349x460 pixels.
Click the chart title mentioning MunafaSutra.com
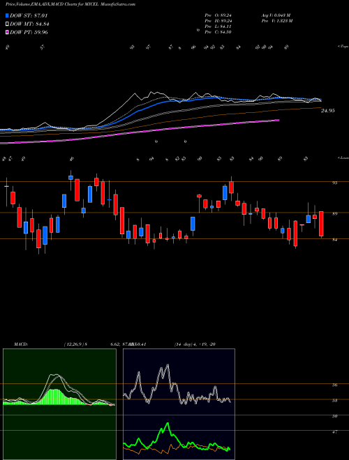[x=70, y=4]
